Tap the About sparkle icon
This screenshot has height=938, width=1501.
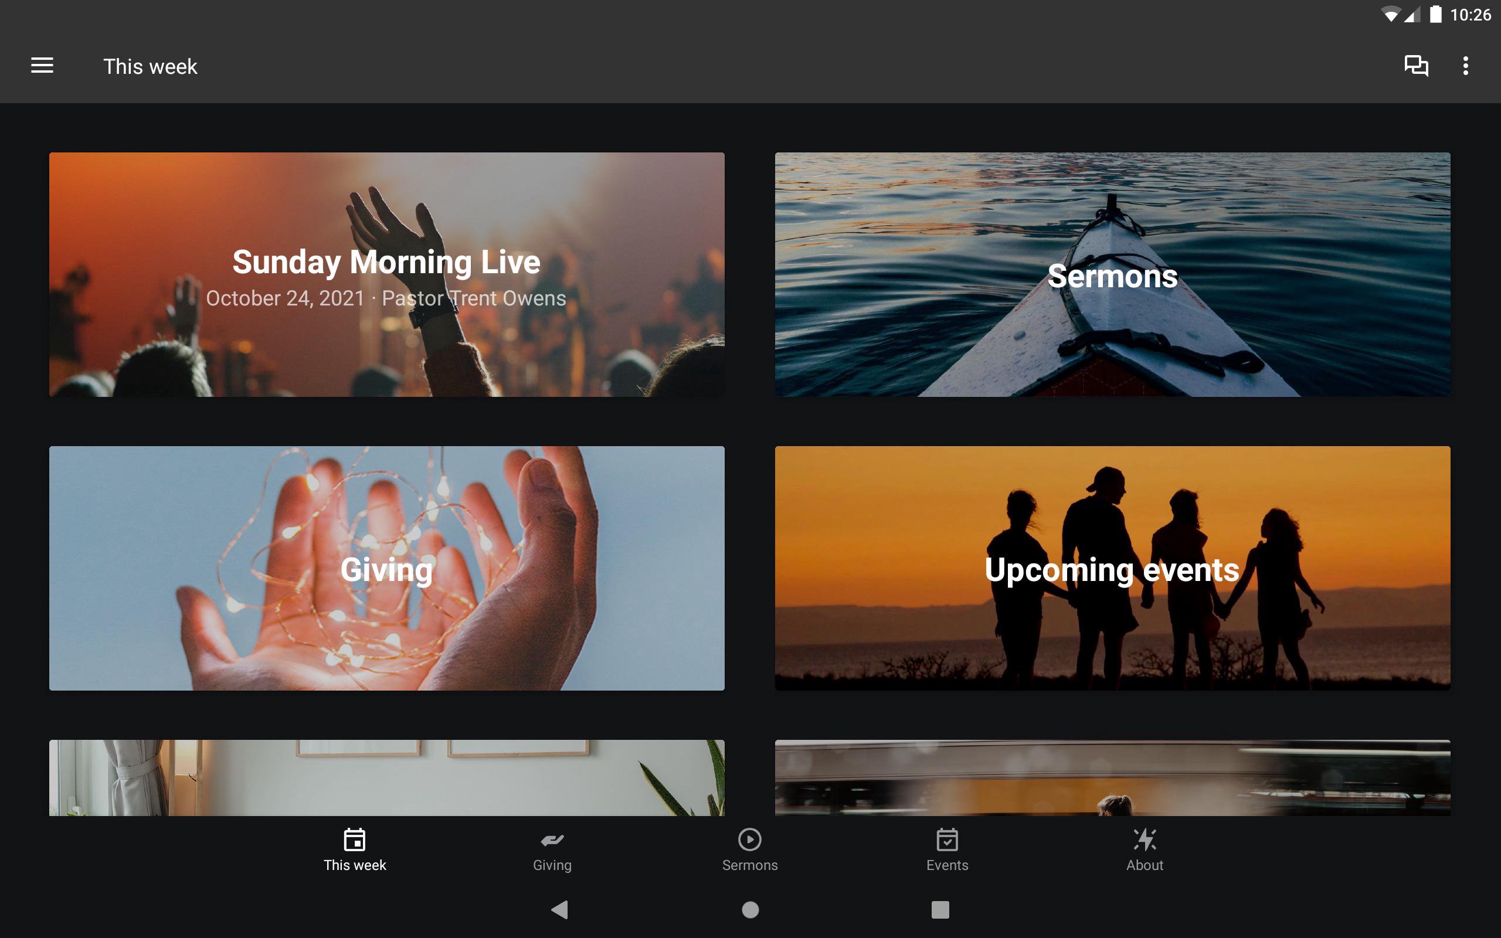(x=1145, y=840)
